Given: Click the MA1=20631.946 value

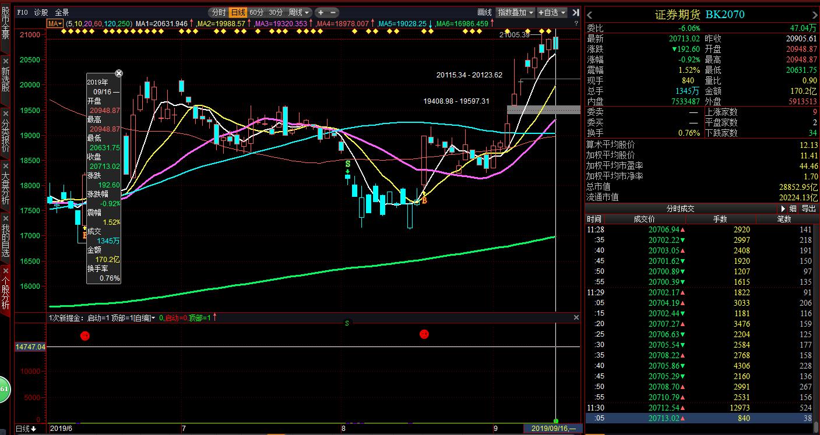Looking at the screenshot, I should point(161,23).
